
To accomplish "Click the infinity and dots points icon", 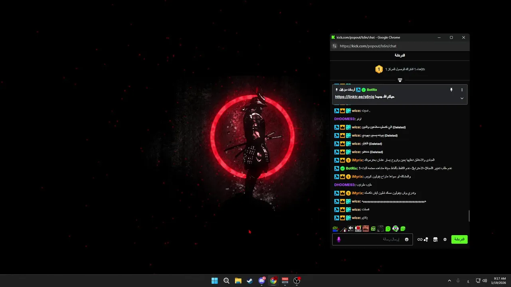I will (x=423, y=239).
